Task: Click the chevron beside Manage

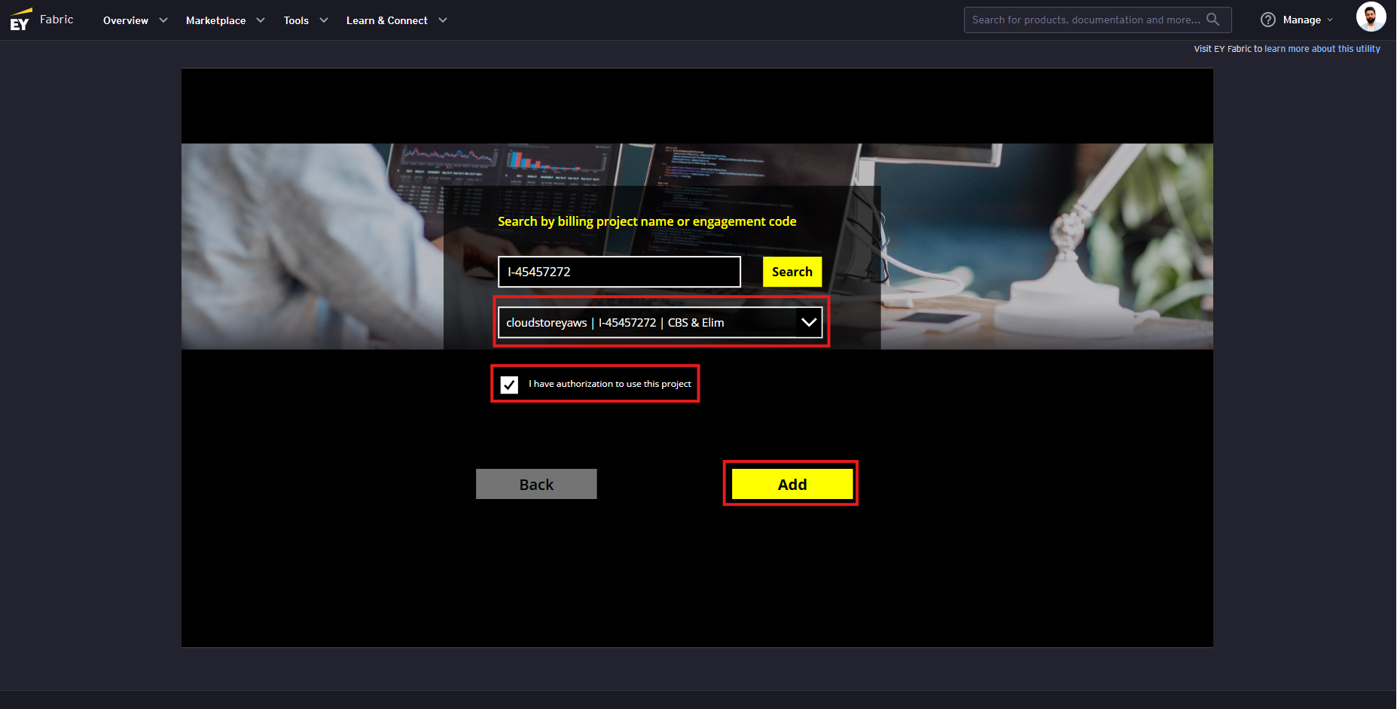Action: (1330, 20)
